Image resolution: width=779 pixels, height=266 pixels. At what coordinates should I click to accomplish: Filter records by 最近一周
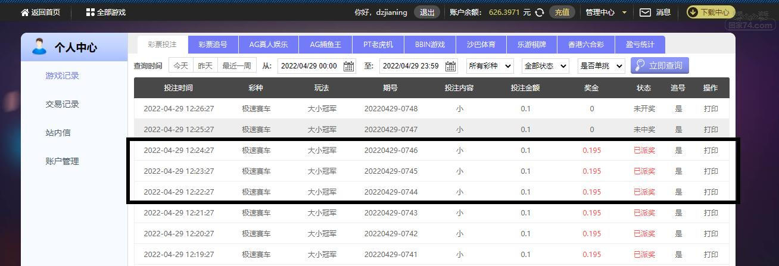[237, 66]
